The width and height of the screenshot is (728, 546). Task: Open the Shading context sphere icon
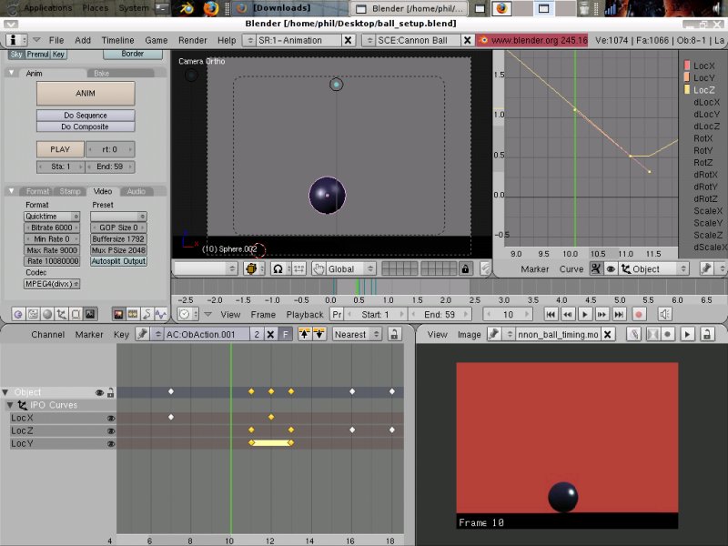tap(47, 314)
